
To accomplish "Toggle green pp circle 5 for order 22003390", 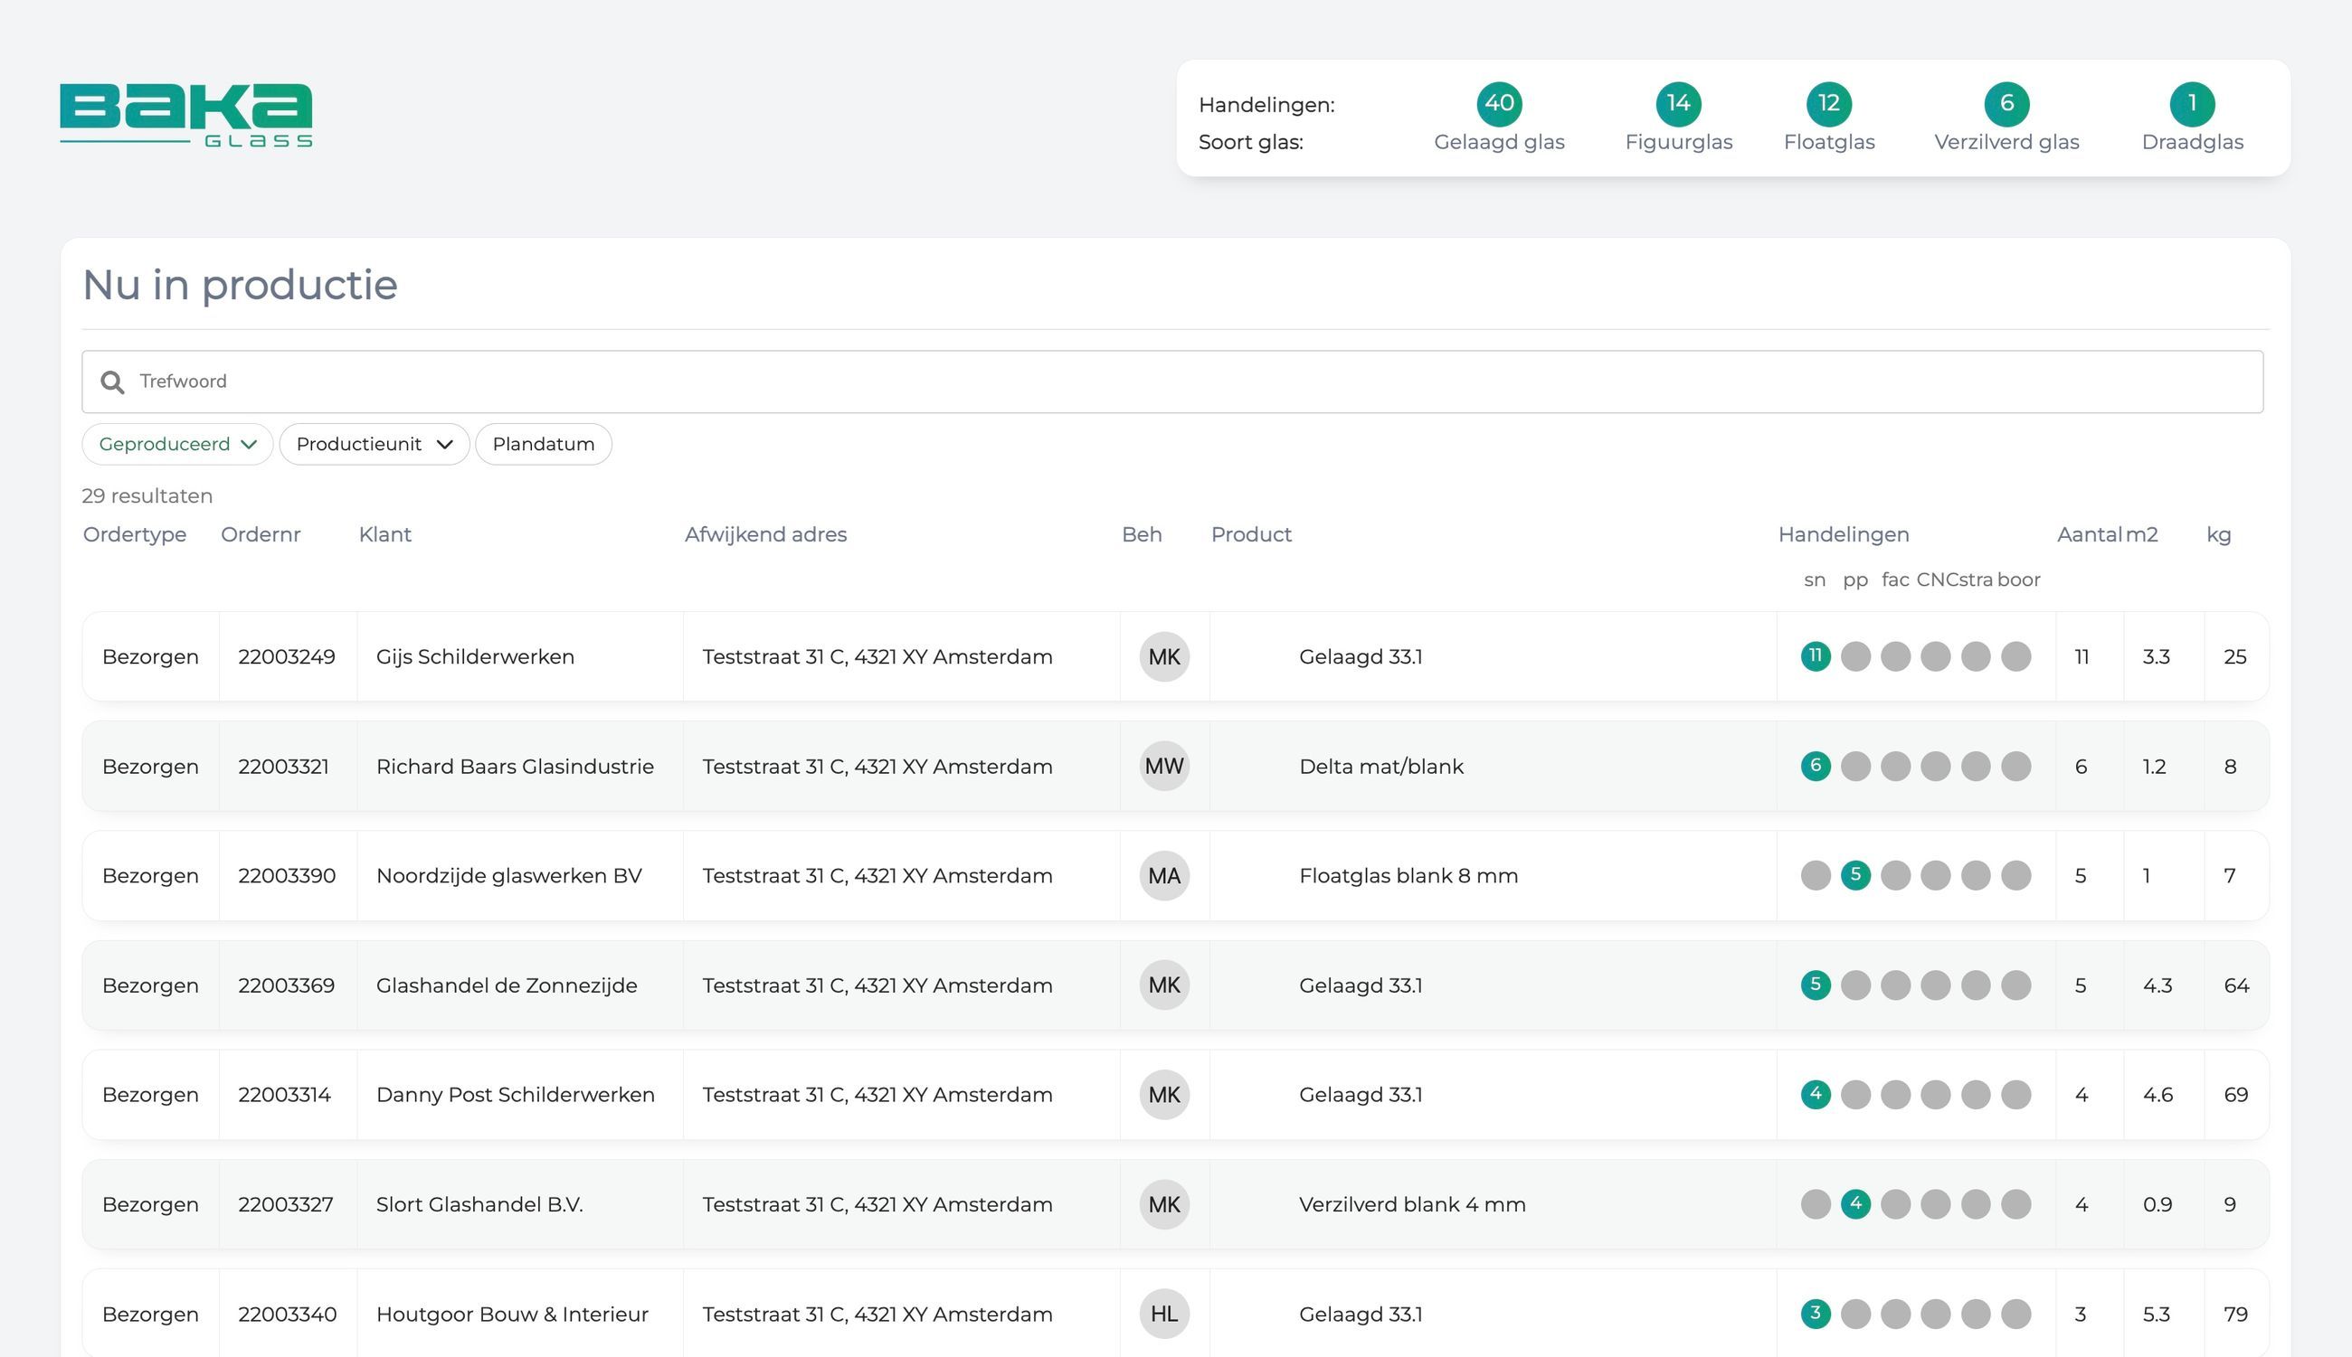I will point(1855,875).
